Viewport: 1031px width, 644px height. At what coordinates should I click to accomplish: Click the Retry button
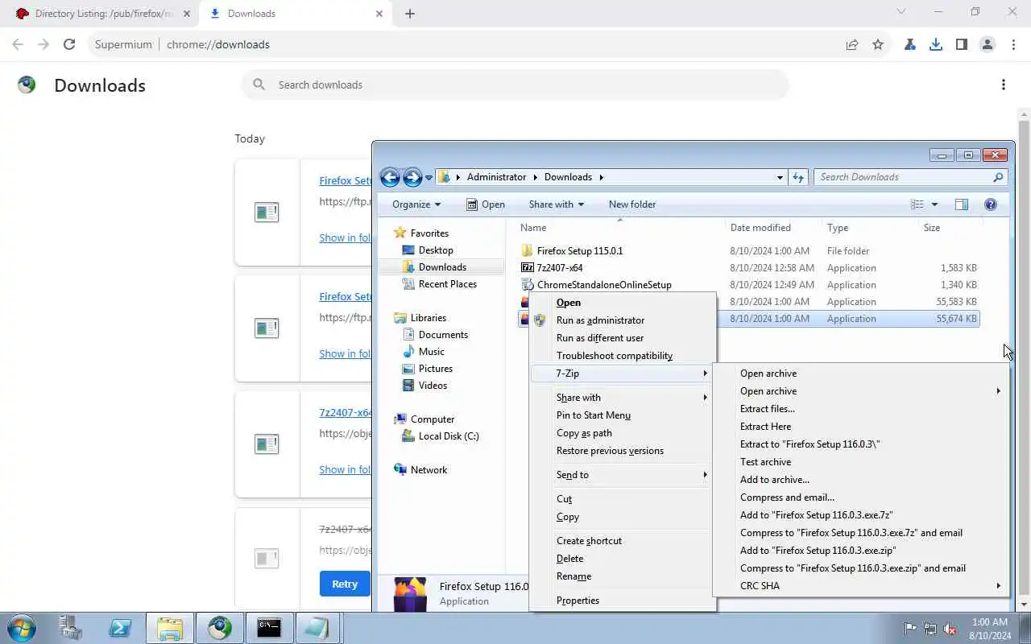point(345,584)
